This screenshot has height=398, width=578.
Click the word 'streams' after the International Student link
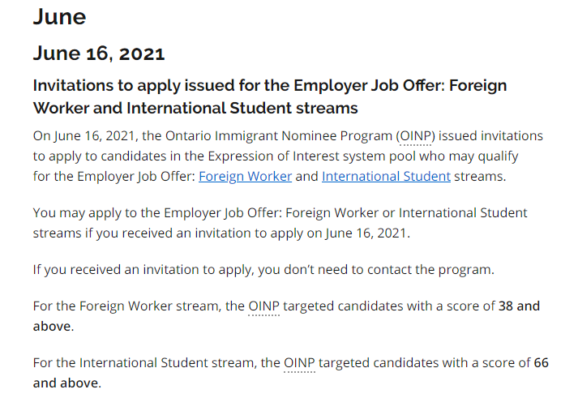pos(478,176)
